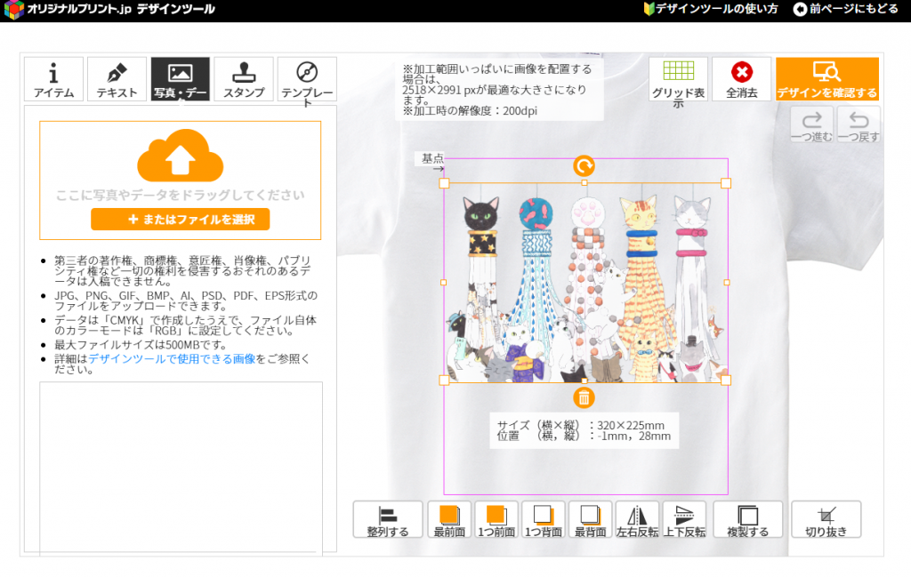The height and width of the screenshot is (577, 911).
Task: Click the top-middle resize handle of image
Action: [x=584, y=183]
